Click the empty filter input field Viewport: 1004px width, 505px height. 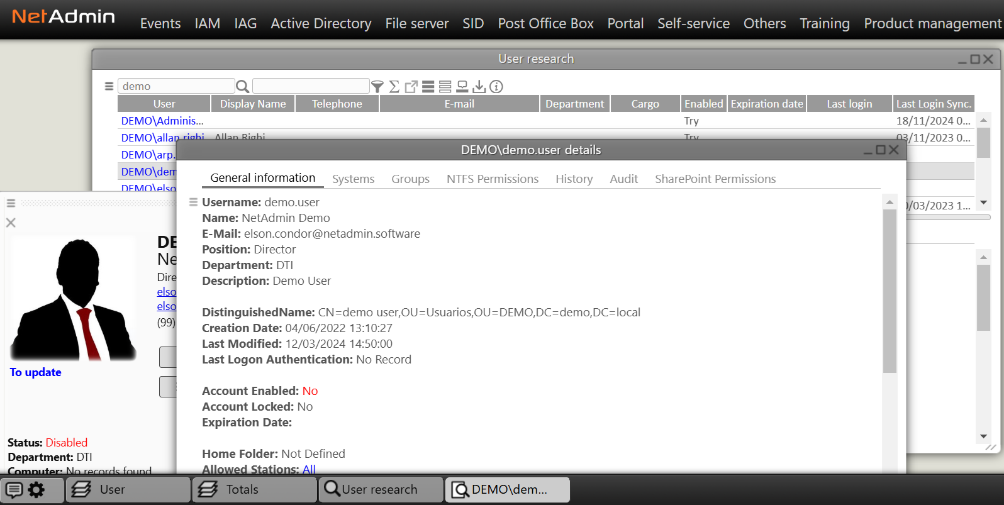tap(311, 86)
